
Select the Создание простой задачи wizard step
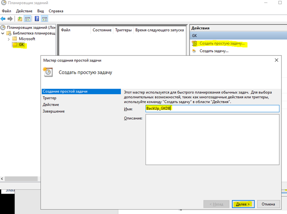point(81,91)
